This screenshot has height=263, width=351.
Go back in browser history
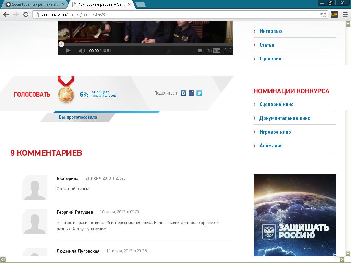click(6, 15)
